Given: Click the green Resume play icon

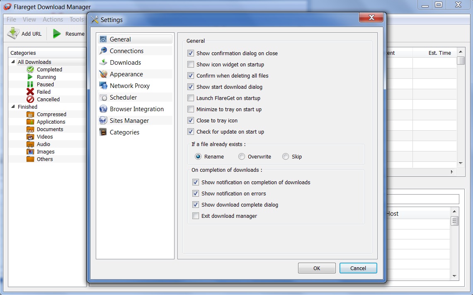Looking at the screenshot, I should coord(56,34).
